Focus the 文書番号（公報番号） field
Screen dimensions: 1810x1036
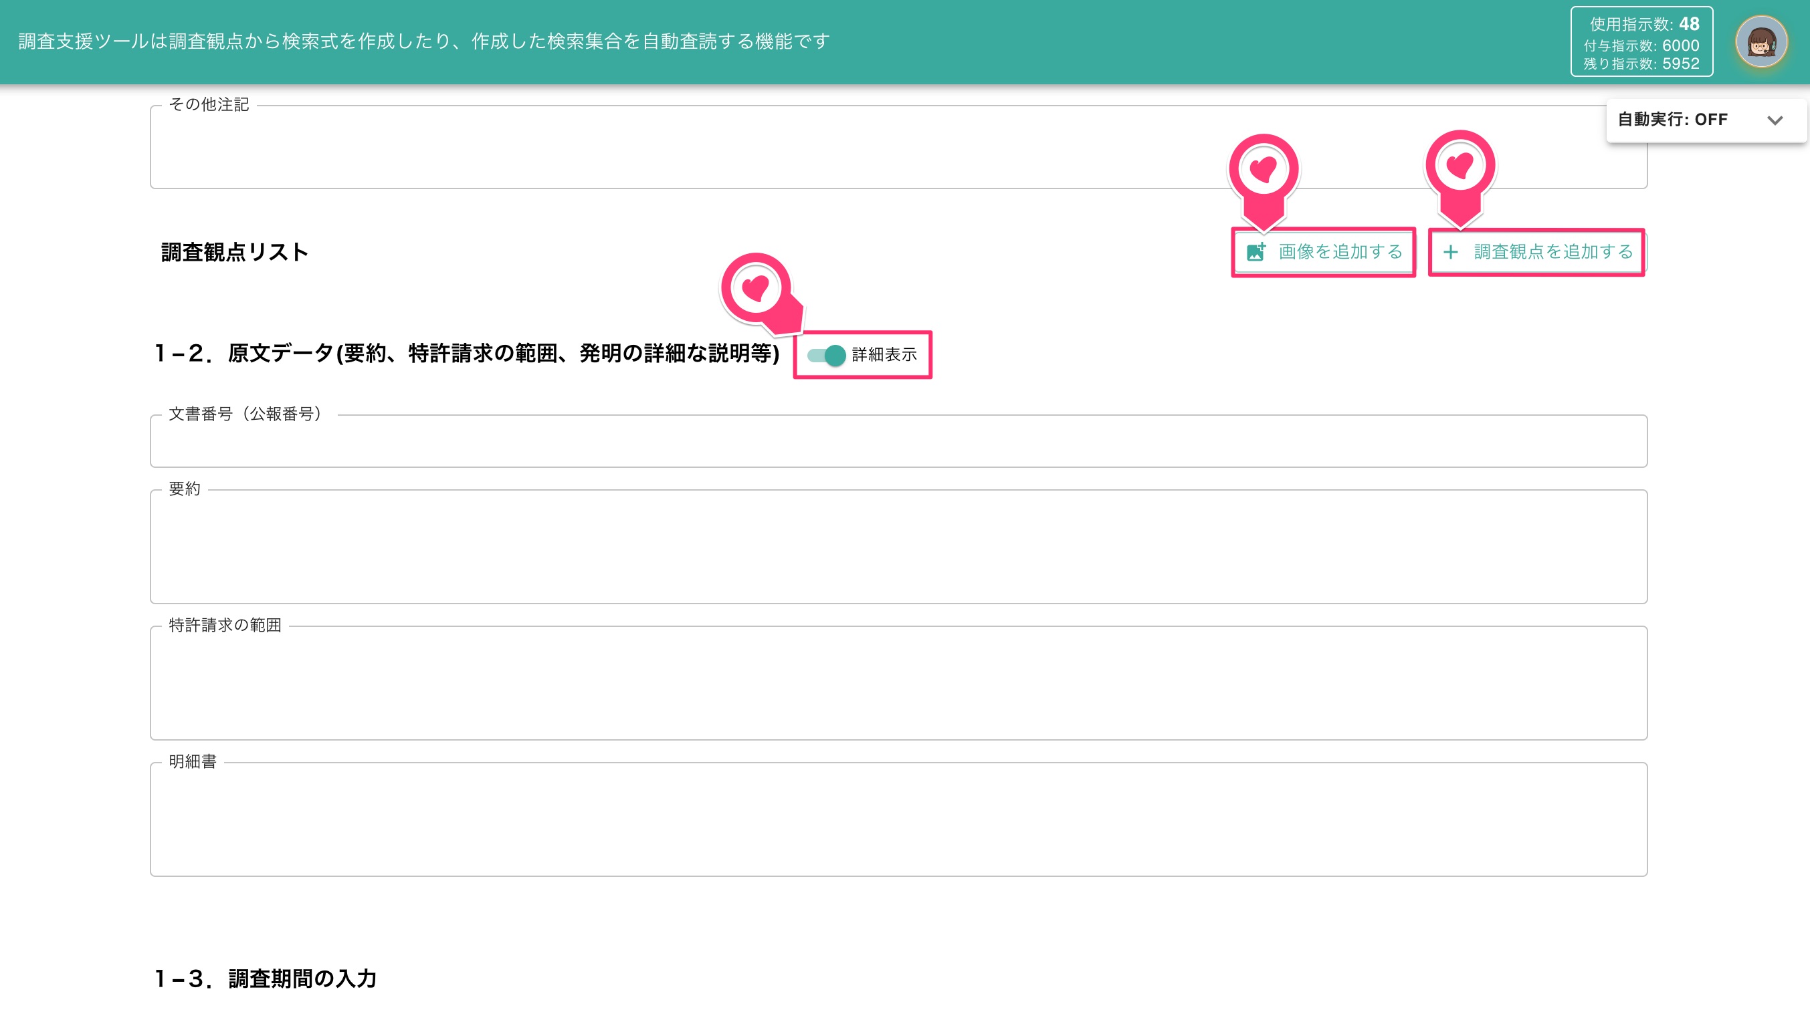click(x=898, y=440)
